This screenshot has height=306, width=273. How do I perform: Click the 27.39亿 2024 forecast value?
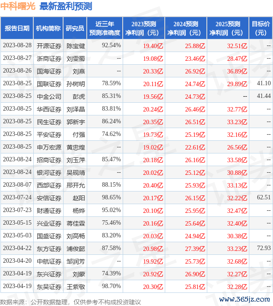point(195,249)
